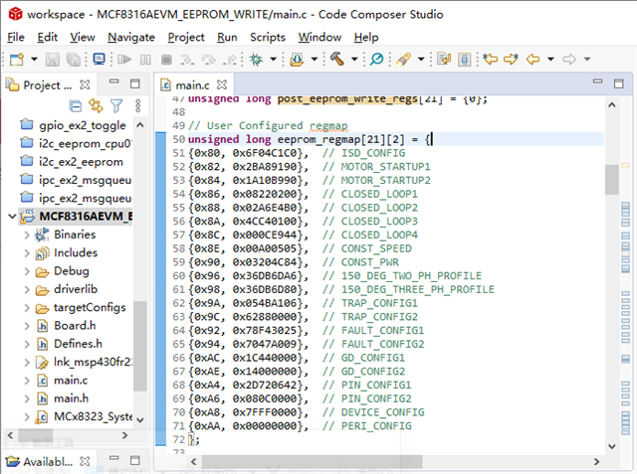
Task: Click the Resume debug icon
Action: pyautogui.click(x=124, y=60)
